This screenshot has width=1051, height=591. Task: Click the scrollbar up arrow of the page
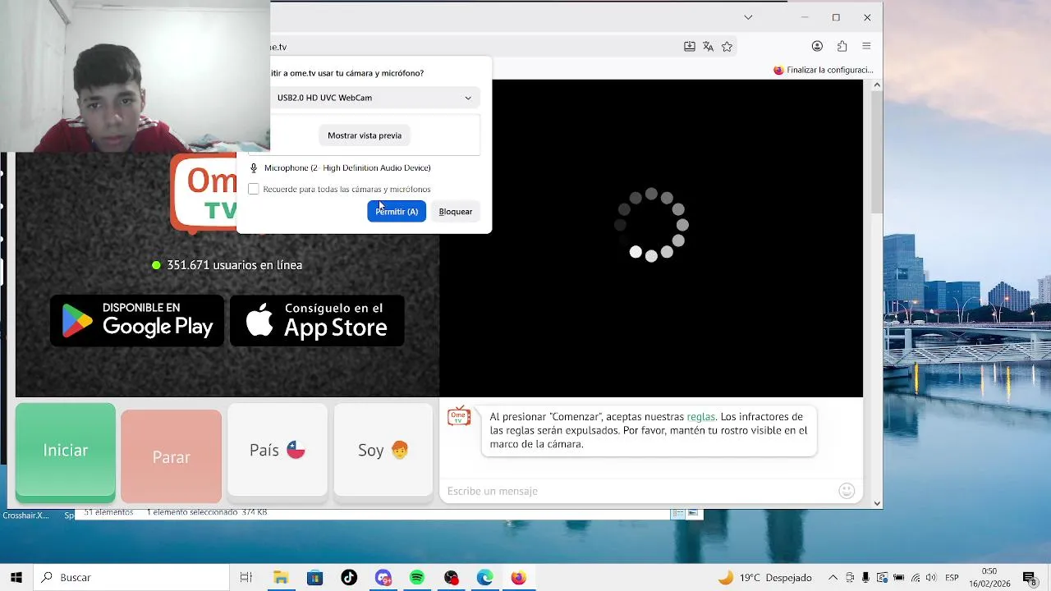tap(877, 85)
